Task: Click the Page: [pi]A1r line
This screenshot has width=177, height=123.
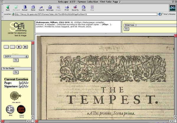Action: click(x=16, y=83)
